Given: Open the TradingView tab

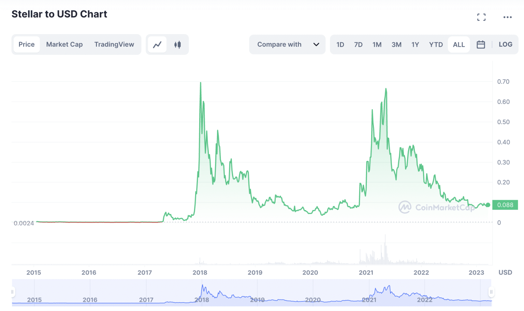Looking at the screenshot, I should coord(114,44).
